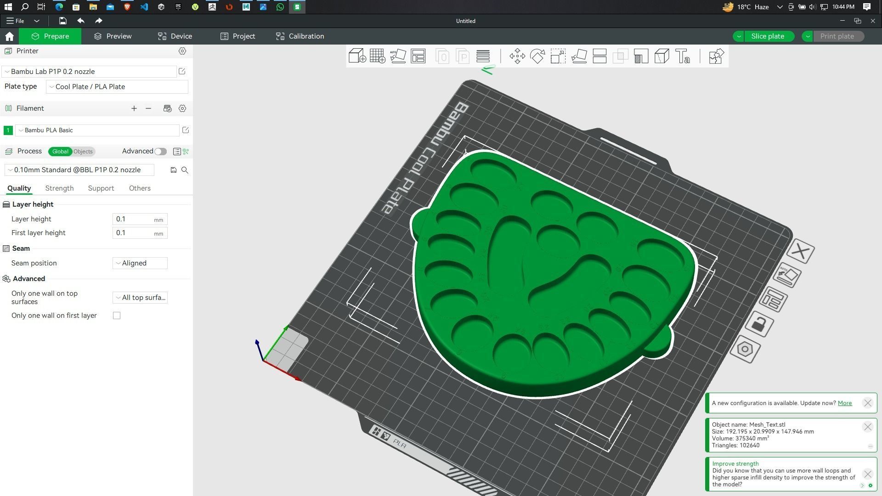Click the More link in update notification
The height and width of the screenshot is (496, 882).
point(844,403)
